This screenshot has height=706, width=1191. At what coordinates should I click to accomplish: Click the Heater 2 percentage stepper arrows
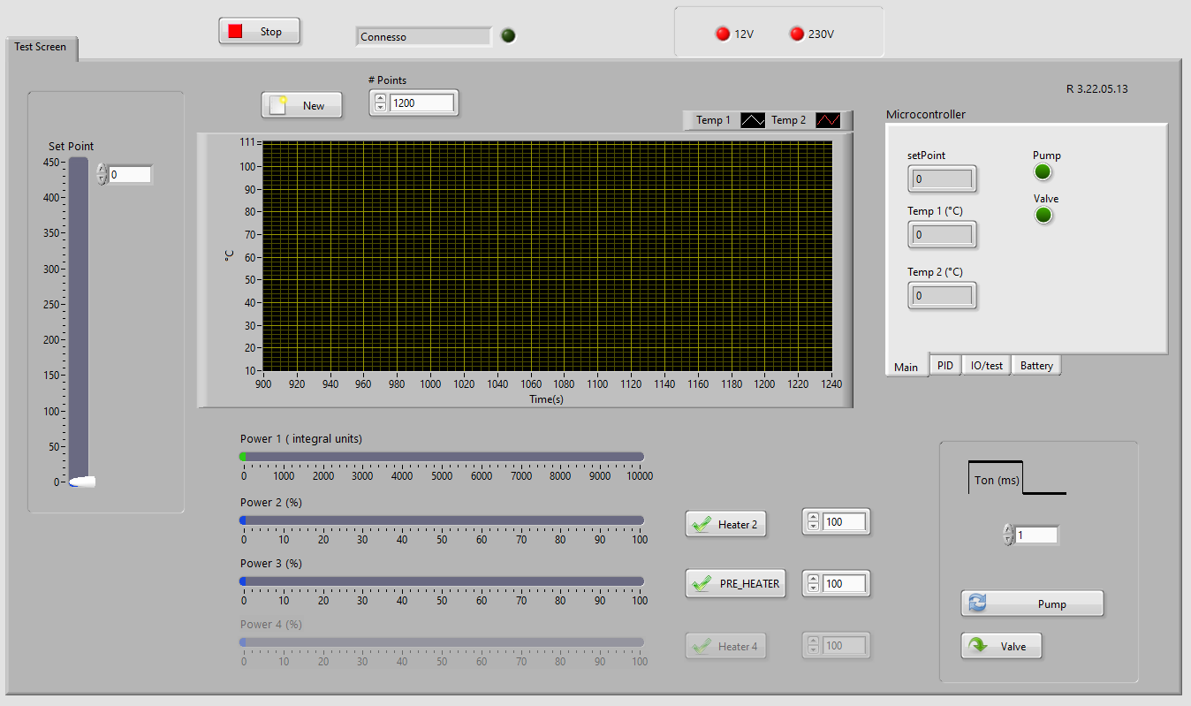coord(813,522)
